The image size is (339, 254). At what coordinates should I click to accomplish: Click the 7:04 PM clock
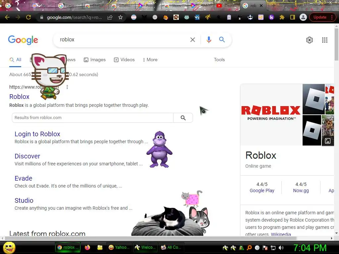pos(310,248)
